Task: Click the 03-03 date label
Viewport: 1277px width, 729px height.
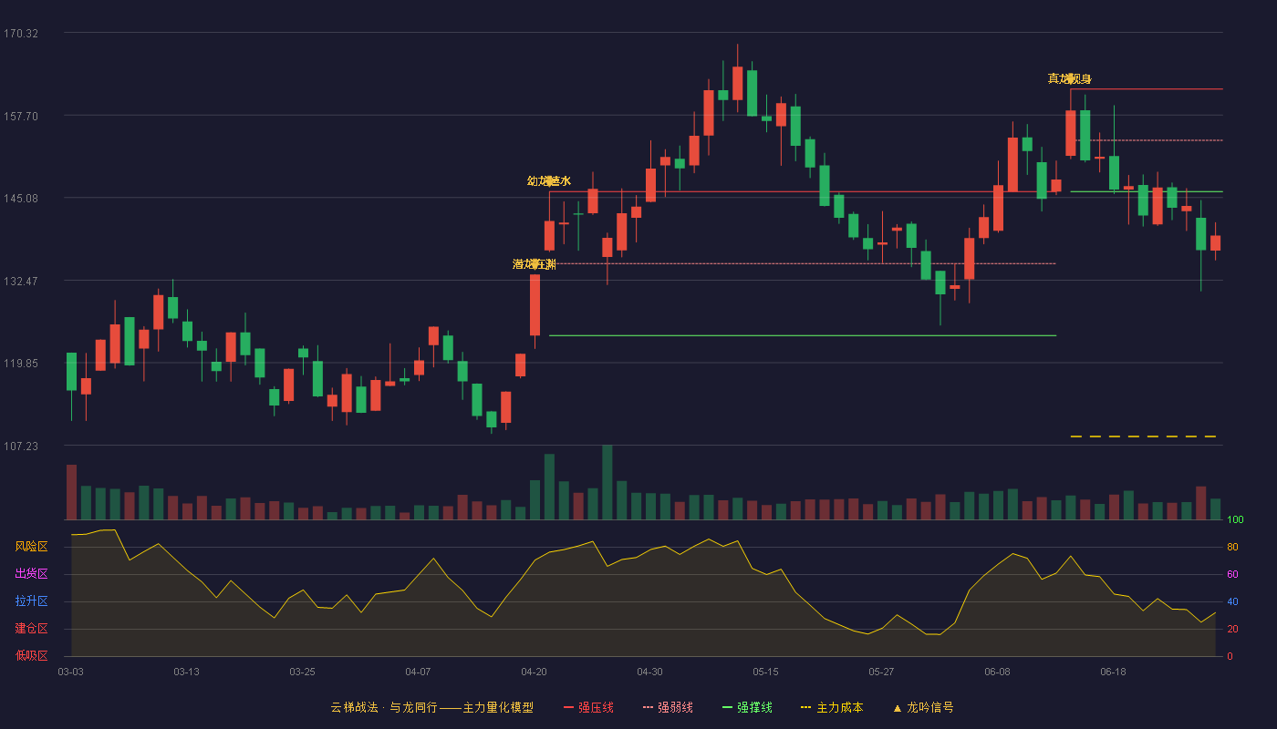Action: (x=70, y=672)
